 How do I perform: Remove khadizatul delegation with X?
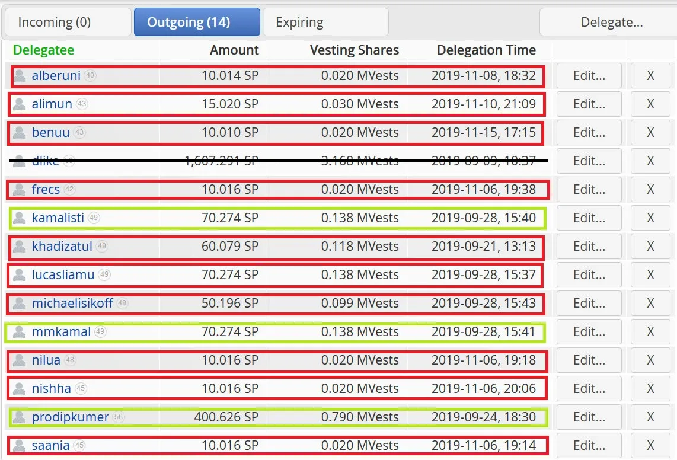click(x=650, y=247)
